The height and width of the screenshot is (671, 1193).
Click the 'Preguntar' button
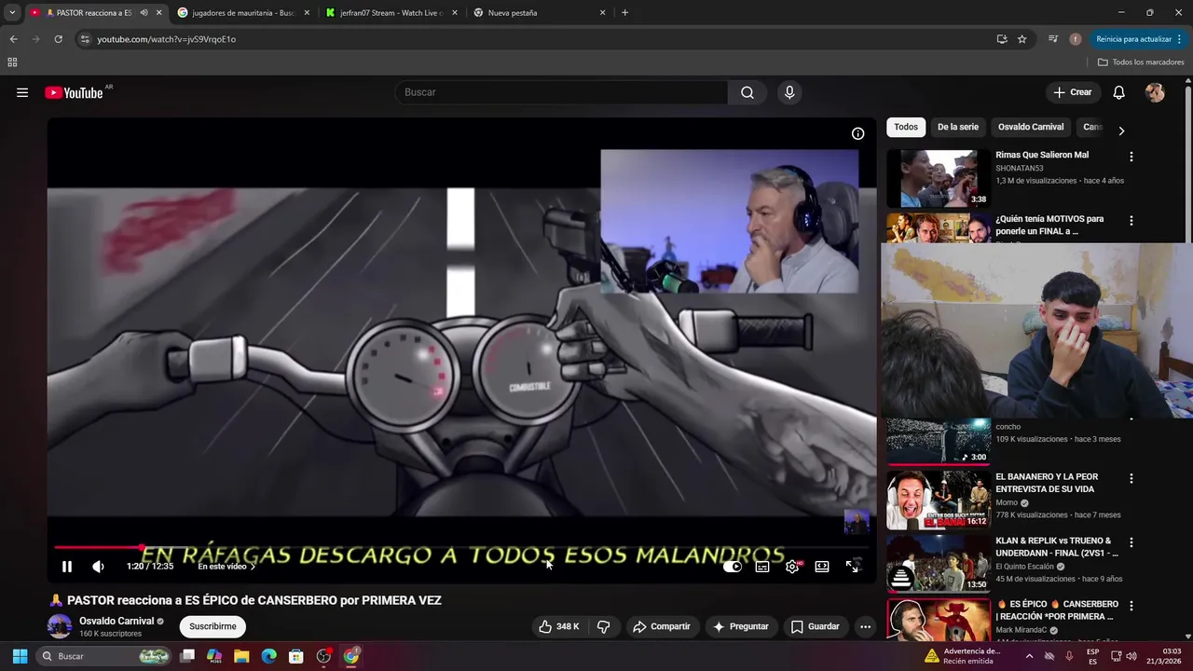pyautogui.click(x=741, y=626)
